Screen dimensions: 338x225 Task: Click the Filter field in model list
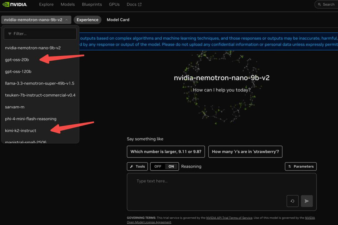tap(40, 34)
